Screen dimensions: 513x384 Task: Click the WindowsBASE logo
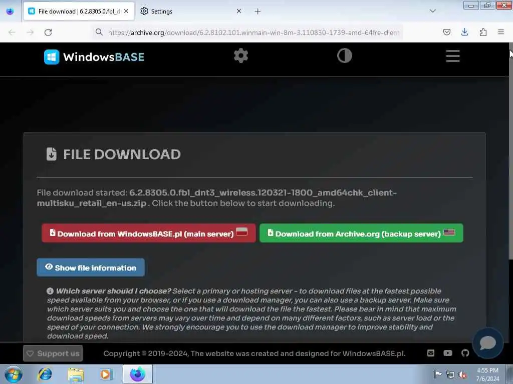tap(94, 57)
